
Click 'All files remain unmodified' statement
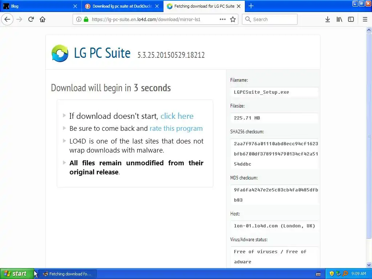[137, 167]
